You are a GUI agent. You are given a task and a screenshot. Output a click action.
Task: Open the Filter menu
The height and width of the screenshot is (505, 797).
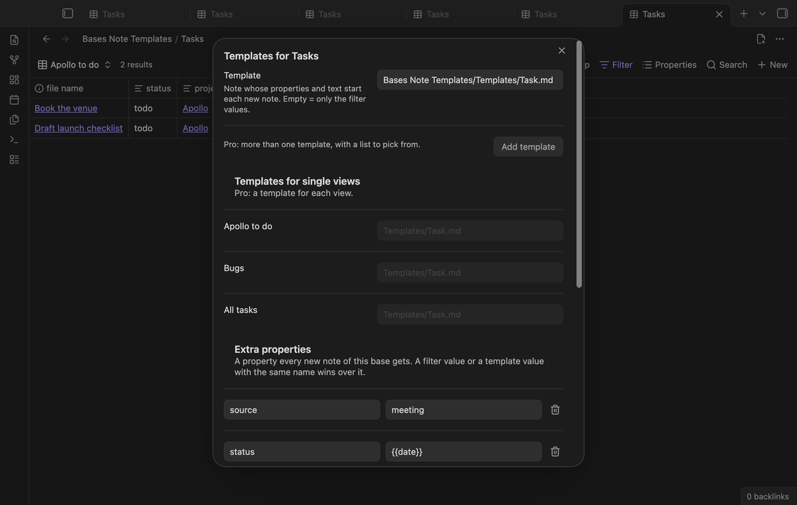tap(616, 64)
